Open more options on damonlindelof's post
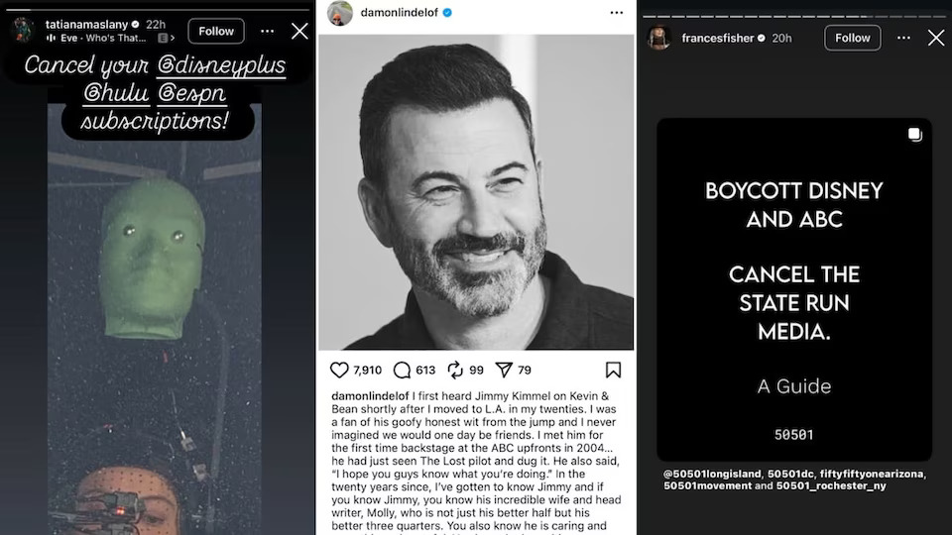 point(616,13)
